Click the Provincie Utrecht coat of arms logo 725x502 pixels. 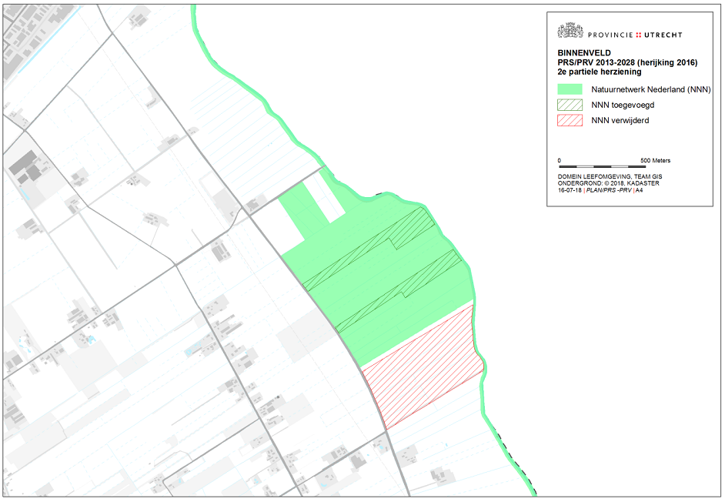coord(570,31)
